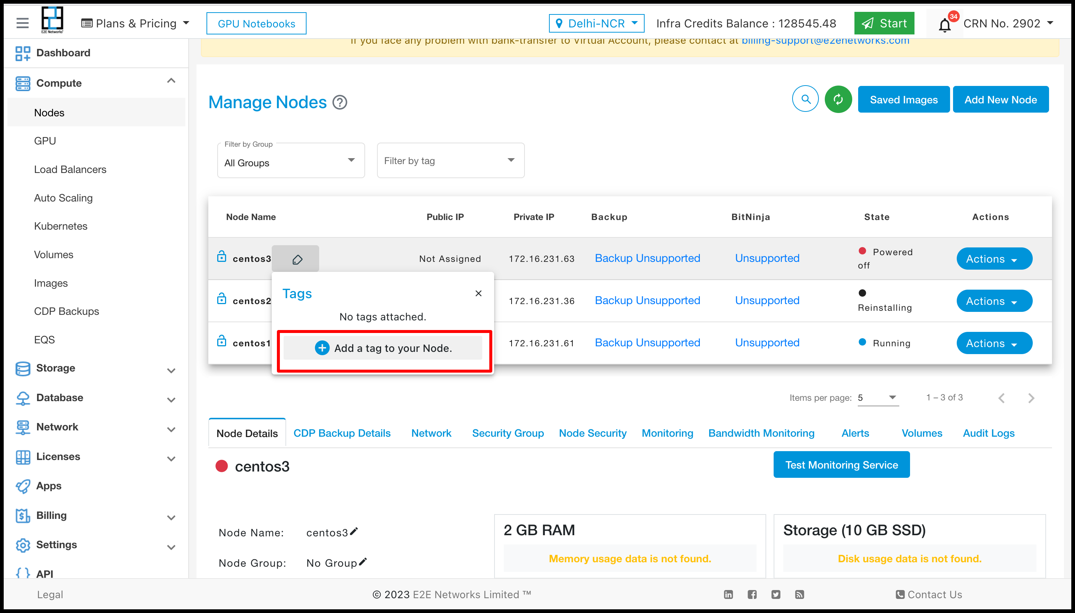Select GPU in the sidebar
Viewport: 1075px width, 613px height.
(45, 141)
